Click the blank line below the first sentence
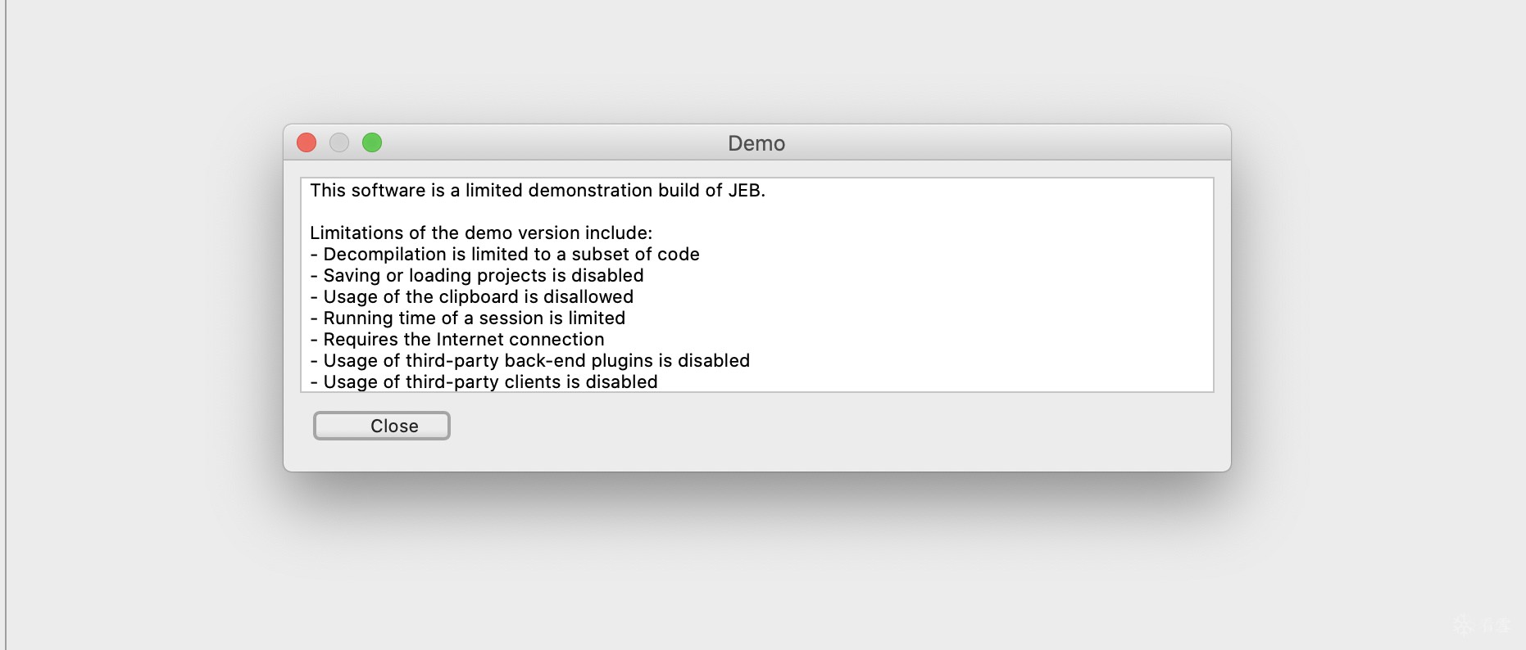 coord(574,212)
